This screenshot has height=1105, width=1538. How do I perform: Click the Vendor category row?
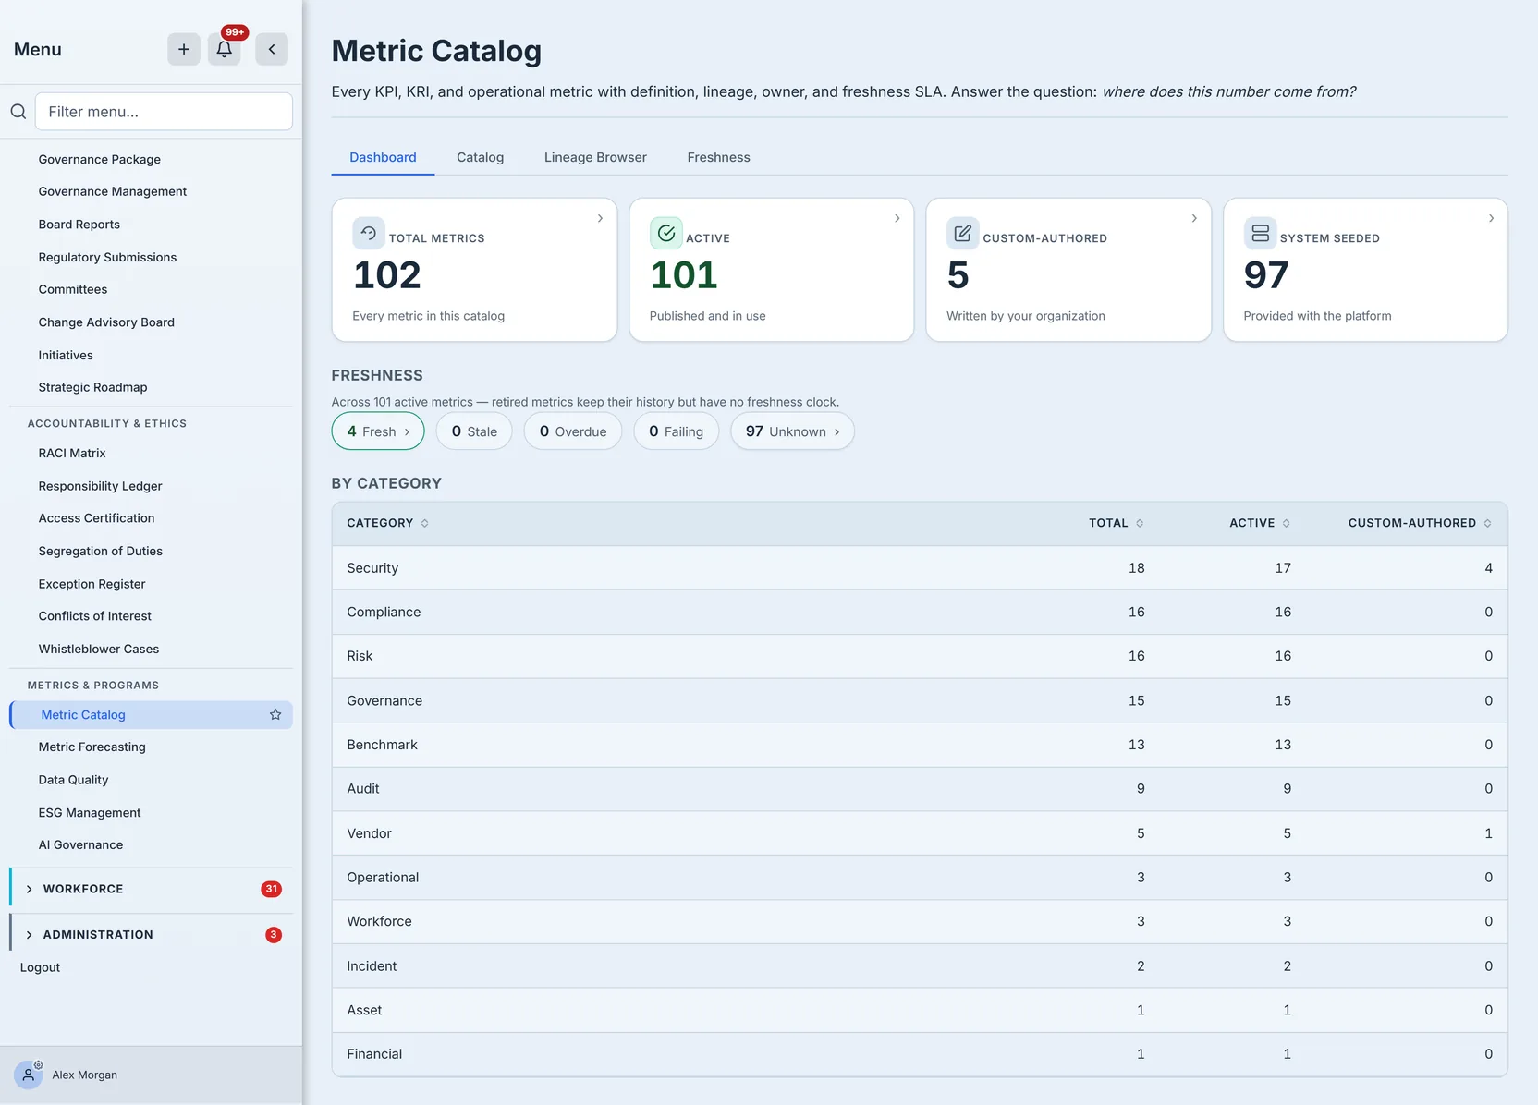(920, 833)
